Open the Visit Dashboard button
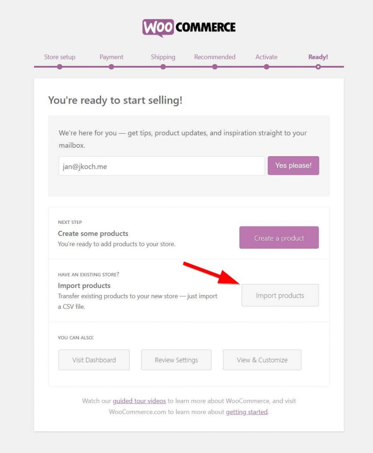 tap(94, 360)
